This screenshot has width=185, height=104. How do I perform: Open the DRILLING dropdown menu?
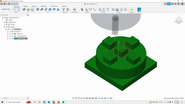65,12
